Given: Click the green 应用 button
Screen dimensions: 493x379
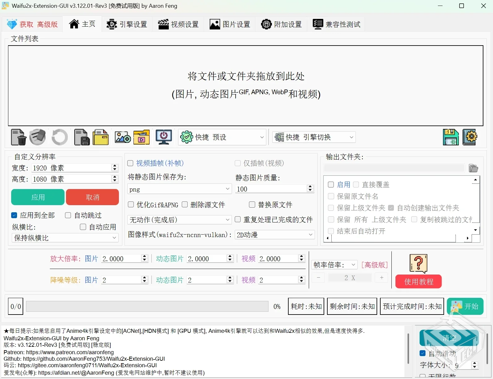Looking at the screenshot, I should click(38, 197).
